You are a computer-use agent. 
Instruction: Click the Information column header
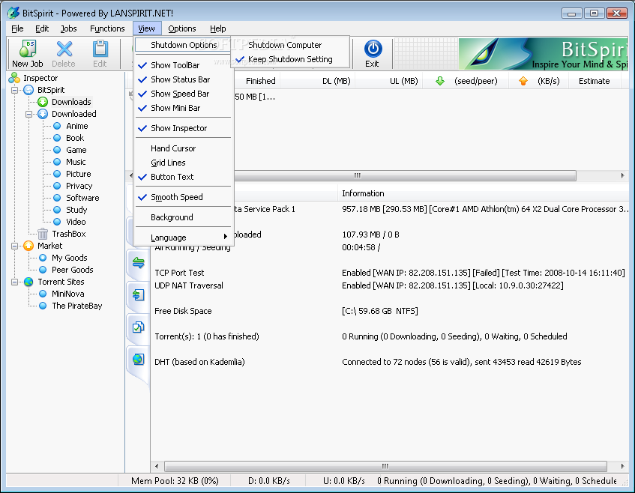tap(482, 193)
